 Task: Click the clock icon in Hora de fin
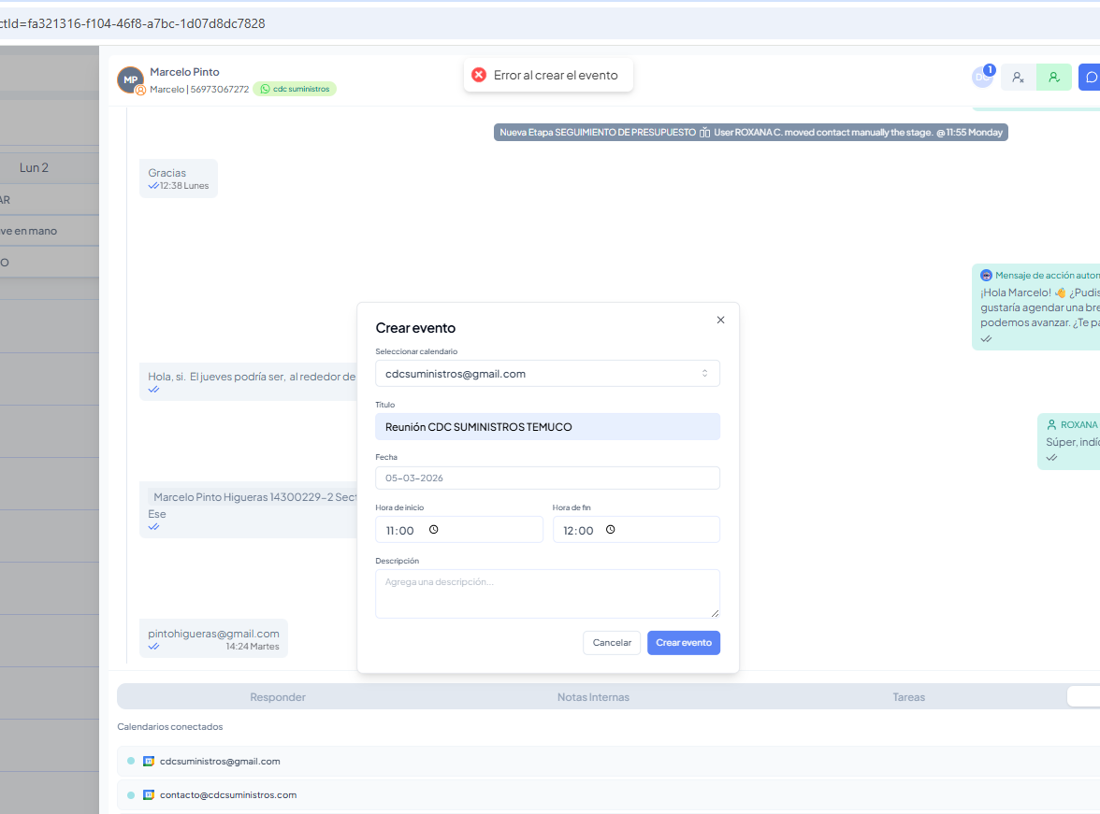[611, 529]
